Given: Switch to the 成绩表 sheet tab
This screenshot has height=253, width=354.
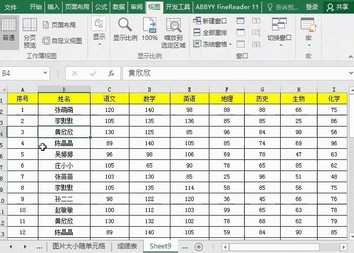Looking at the screenshot, I should [127, 246].
